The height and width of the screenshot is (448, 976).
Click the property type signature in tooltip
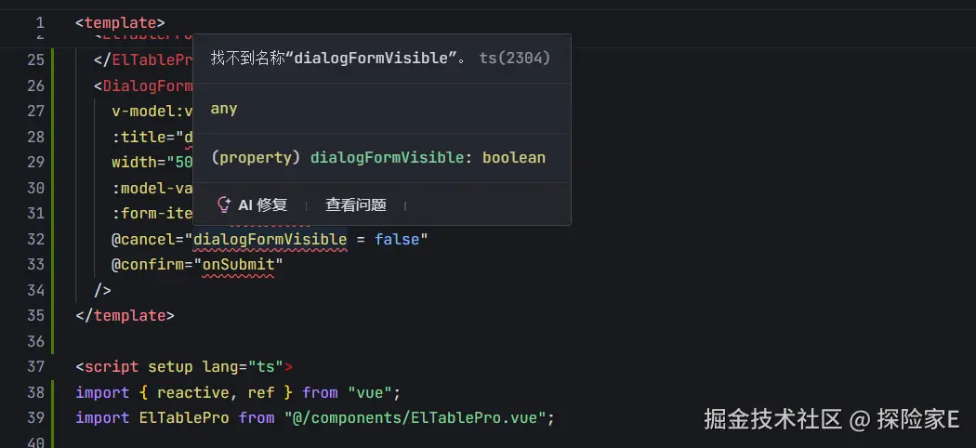click(x=378, y=158)
